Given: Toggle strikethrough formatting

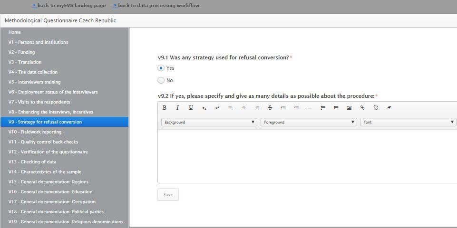Looking at the screenshot, I should [x=270, y=108].
